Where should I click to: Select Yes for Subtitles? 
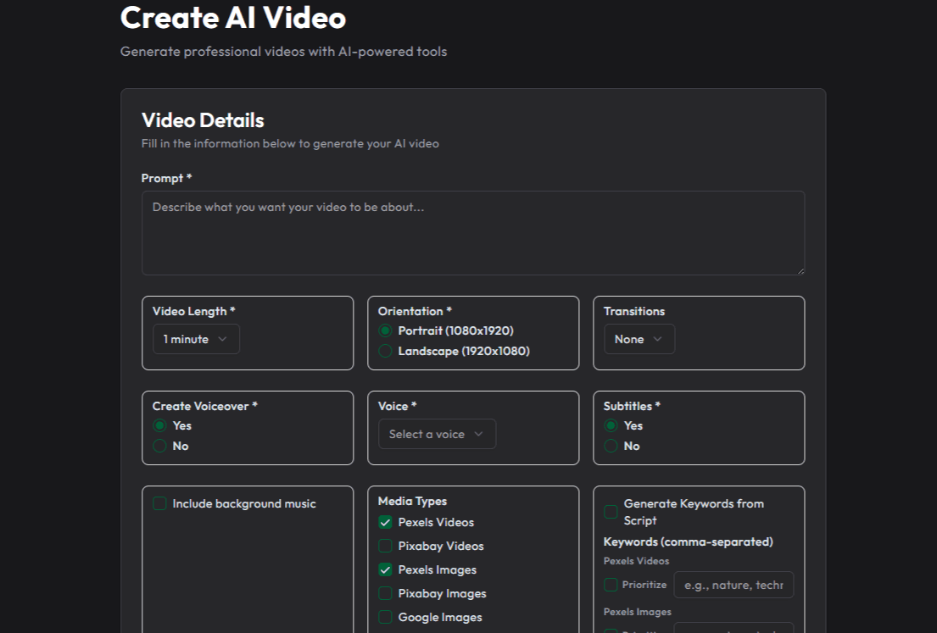611,425
